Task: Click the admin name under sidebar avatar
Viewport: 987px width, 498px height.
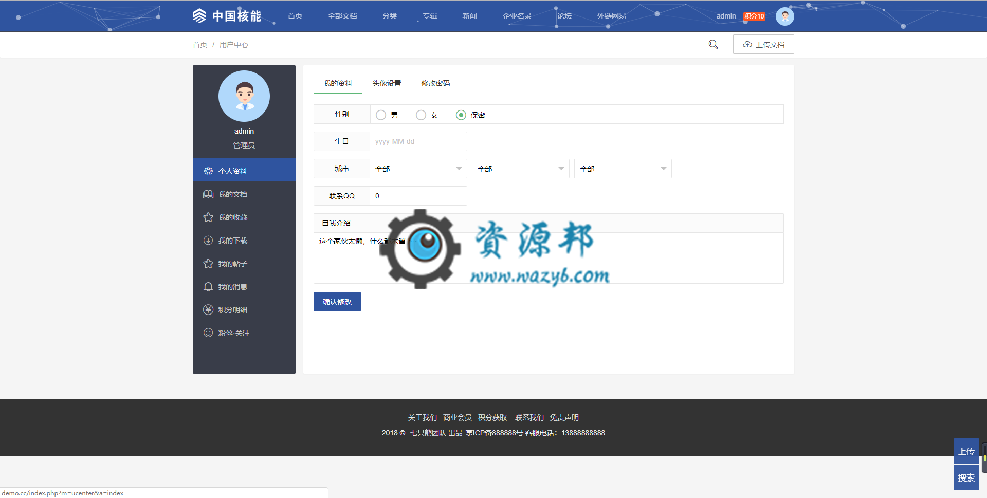Action: pyautogui.click(x=244, y=131)
